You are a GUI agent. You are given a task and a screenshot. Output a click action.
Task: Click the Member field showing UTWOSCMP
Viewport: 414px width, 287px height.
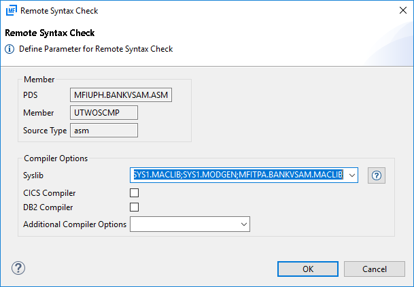tap(104, 112)
